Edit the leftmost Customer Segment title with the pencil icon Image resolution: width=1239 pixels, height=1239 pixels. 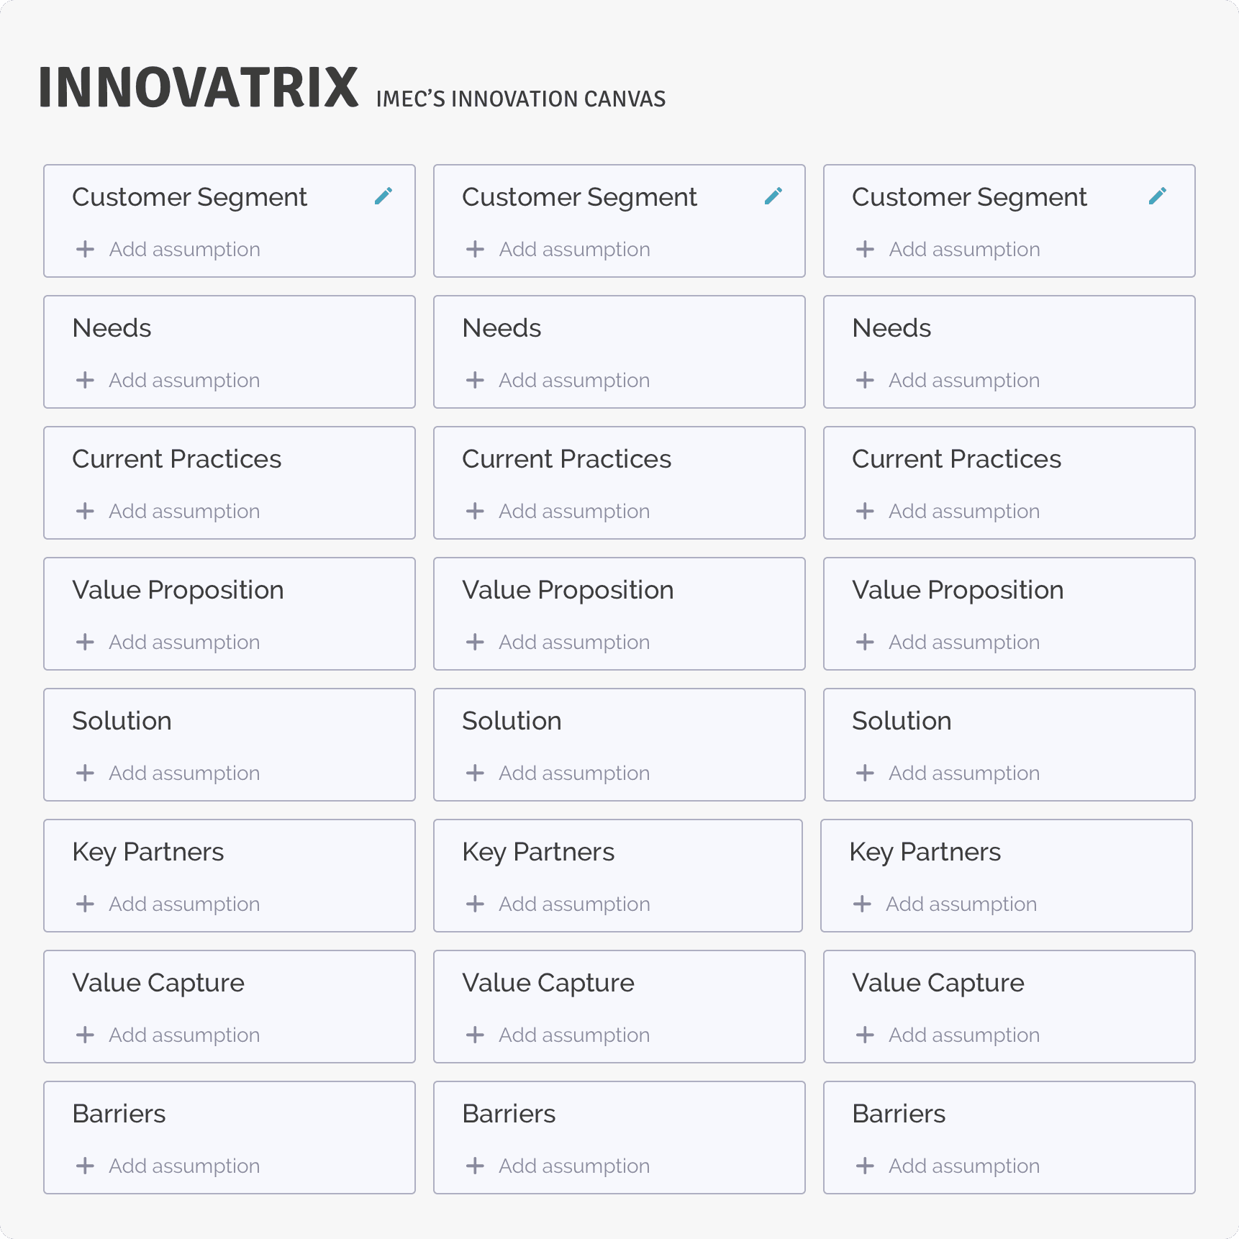click(383, 196)
